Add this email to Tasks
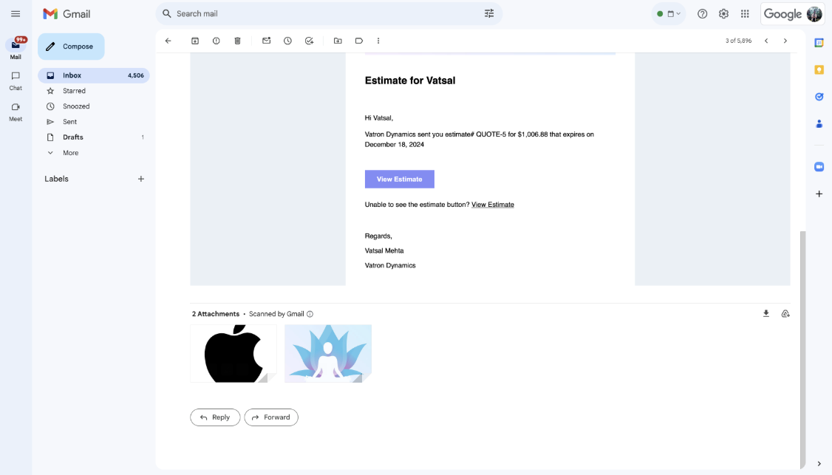The width and height of the screenshot is (832, 475). pyautogui.click(x=309, y=41)
